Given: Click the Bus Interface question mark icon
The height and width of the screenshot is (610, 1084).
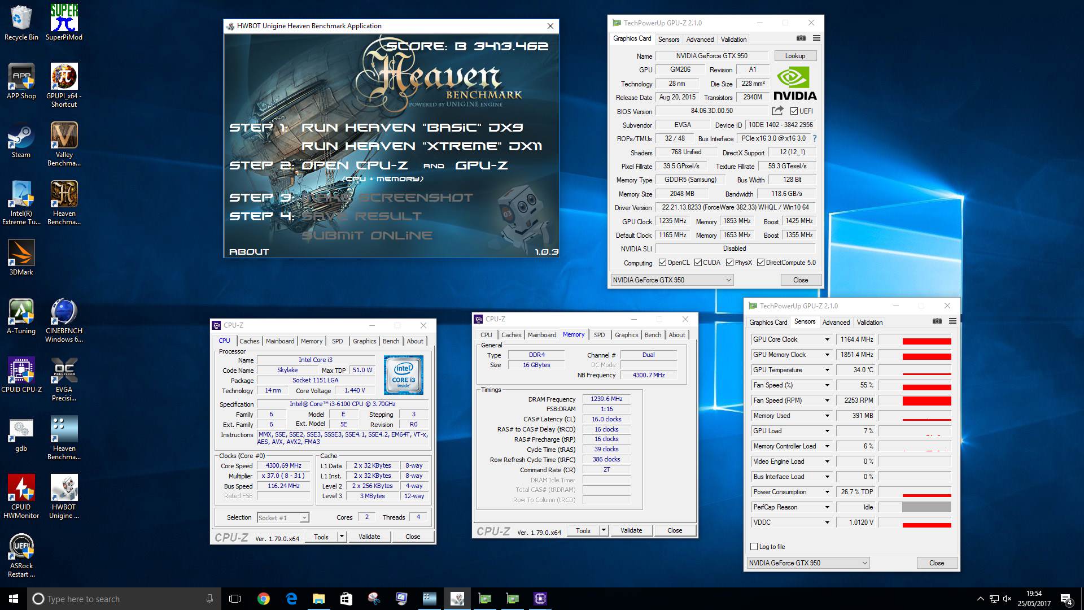Looking at the screenshot, I should (x=814, y=138).
